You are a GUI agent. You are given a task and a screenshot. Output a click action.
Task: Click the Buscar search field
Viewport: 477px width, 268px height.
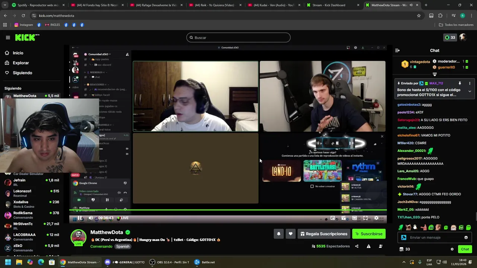point(238,38)
